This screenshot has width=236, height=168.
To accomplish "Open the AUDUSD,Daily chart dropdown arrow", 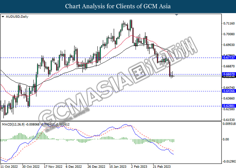I will click(x=3, y=17).
